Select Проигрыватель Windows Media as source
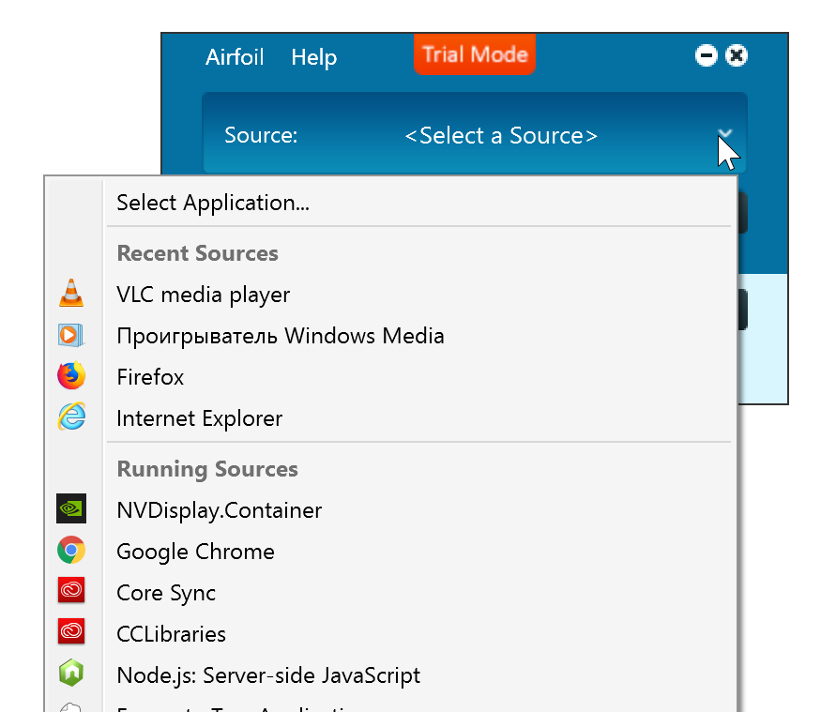Viewport: 836px width, 712px height. [280, 335]
